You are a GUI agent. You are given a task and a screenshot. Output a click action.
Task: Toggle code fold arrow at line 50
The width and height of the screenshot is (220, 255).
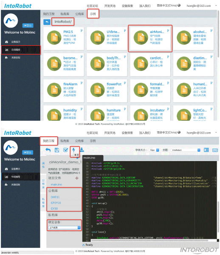pyautogui.click(x=90, y=206)
